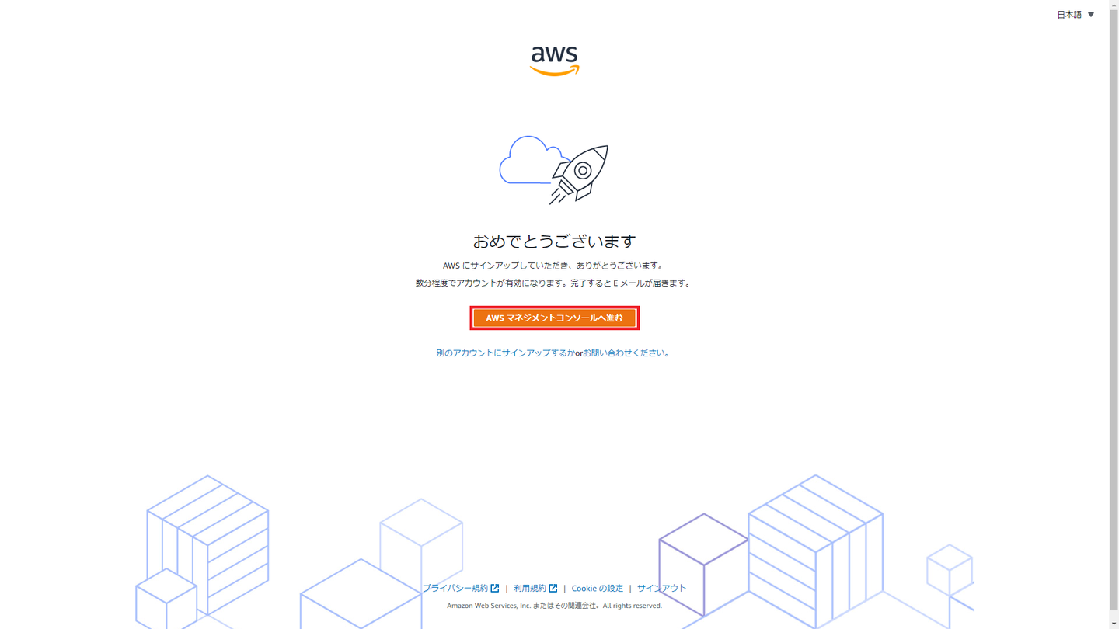Click the おめでとうございます heading
The image size is (1119, 629).
click(x=555, y=241)
